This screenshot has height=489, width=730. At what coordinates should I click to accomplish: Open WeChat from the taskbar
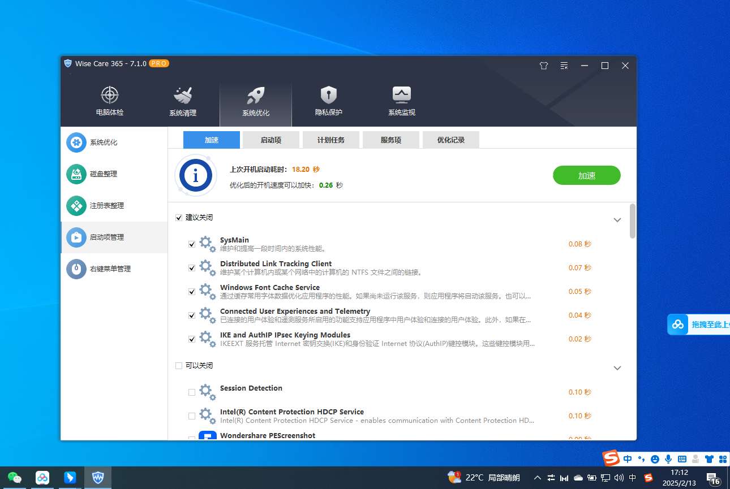coord(15,478)
